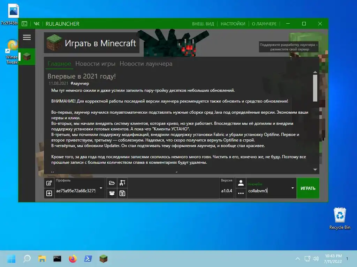Screen dimensions: 357x267
Task: Switch to the Новости игры tab
Action: click(95, 64)
